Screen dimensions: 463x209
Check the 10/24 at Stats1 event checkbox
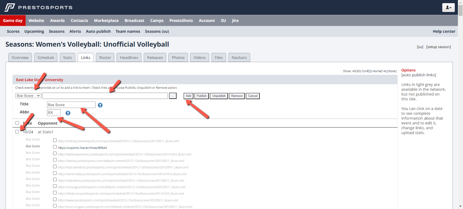point(17,132)
